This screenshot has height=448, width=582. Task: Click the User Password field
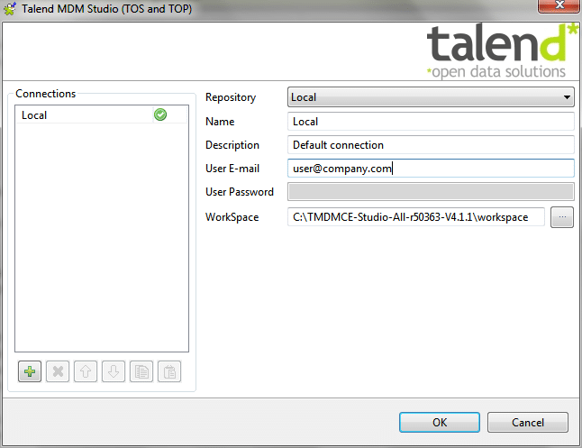tap(431, 191)
